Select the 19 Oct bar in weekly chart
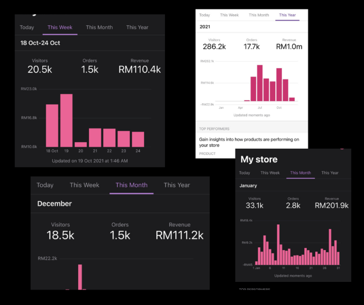Image resolution: width=364 pixels, height=305 pixels. pyautogui.click(x=66, y=120)
